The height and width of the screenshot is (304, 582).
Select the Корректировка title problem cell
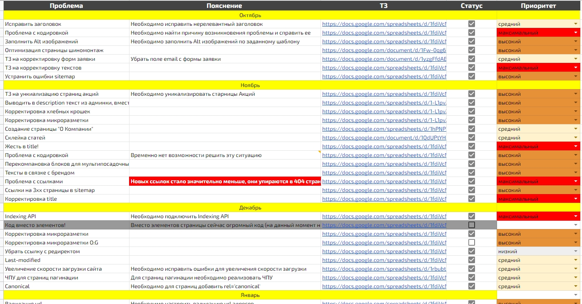(66, 199)
